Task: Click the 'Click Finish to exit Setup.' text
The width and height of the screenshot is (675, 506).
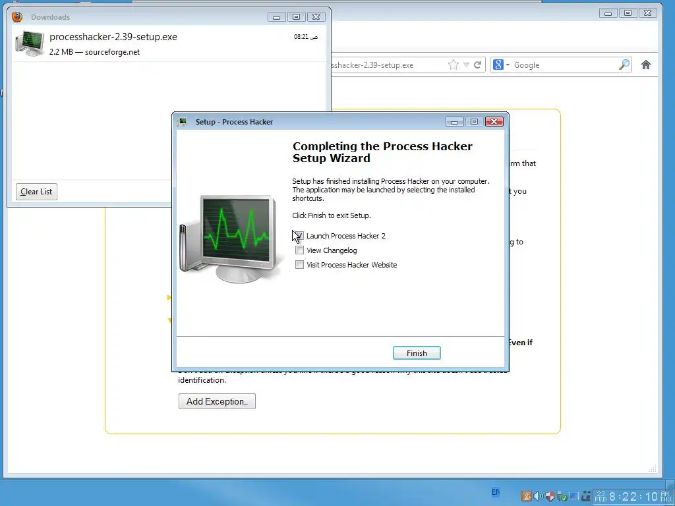Action: (332, 215)
